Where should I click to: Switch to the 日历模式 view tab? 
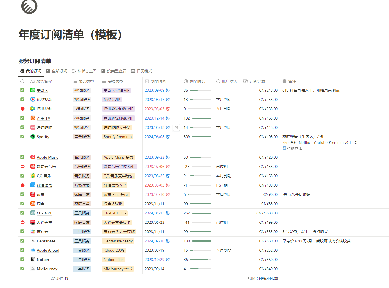coord(141,71)
